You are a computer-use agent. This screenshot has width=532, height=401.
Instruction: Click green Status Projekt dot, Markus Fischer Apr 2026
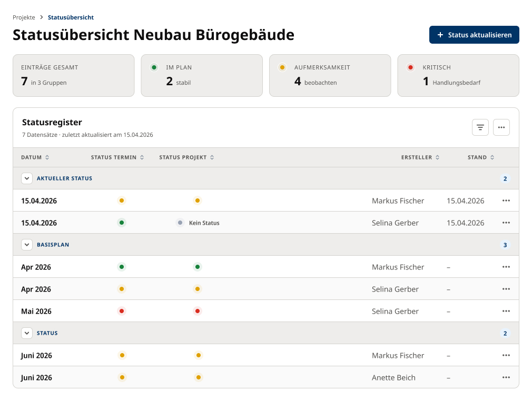click(x=198, y=267)
